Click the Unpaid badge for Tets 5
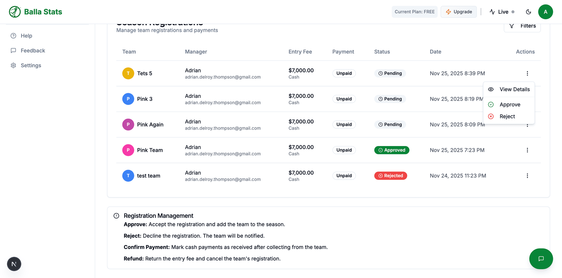The height and width of the screenshot is (278, 562). pos(344,73)
